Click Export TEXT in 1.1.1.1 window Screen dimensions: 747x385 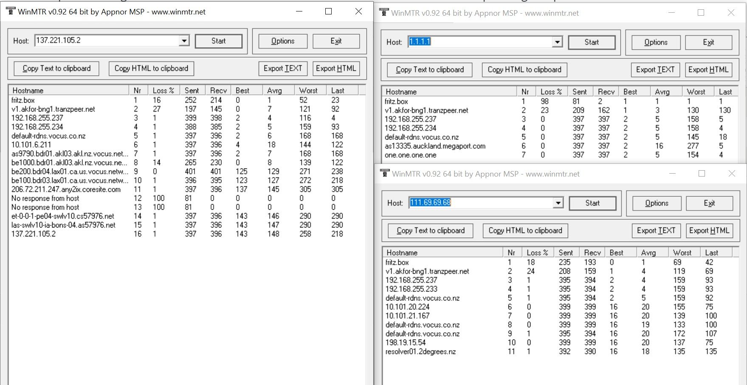pyautogui.click(x=655, y=70)
